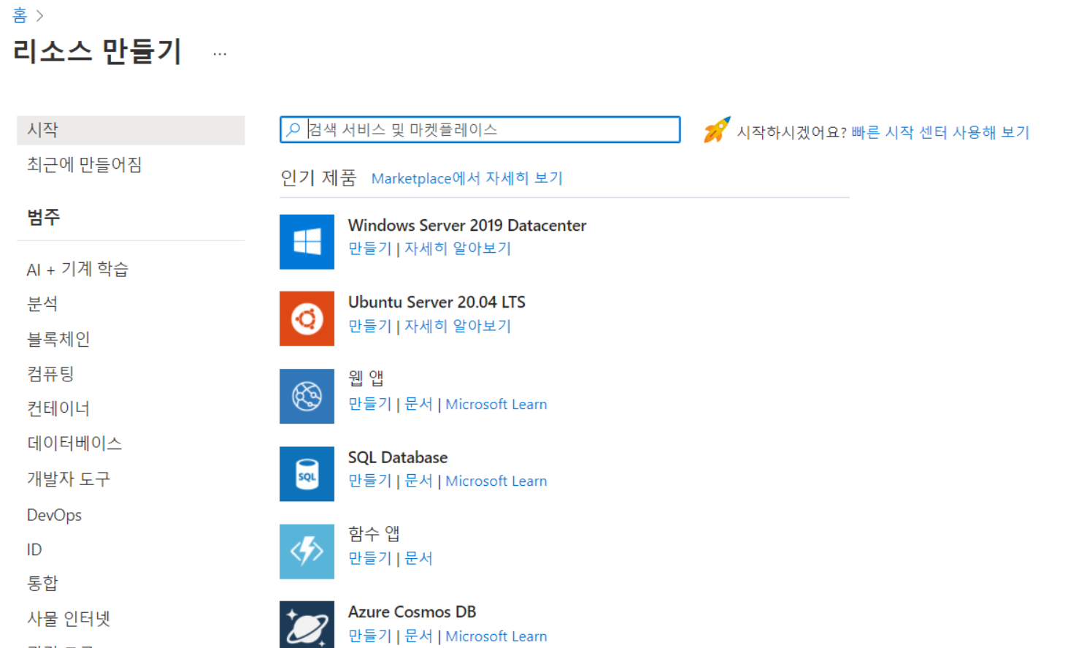The image size is (1068, 648).
Task: Open Marketplace에서 자세히 보기 link
Action: (467, 178)
